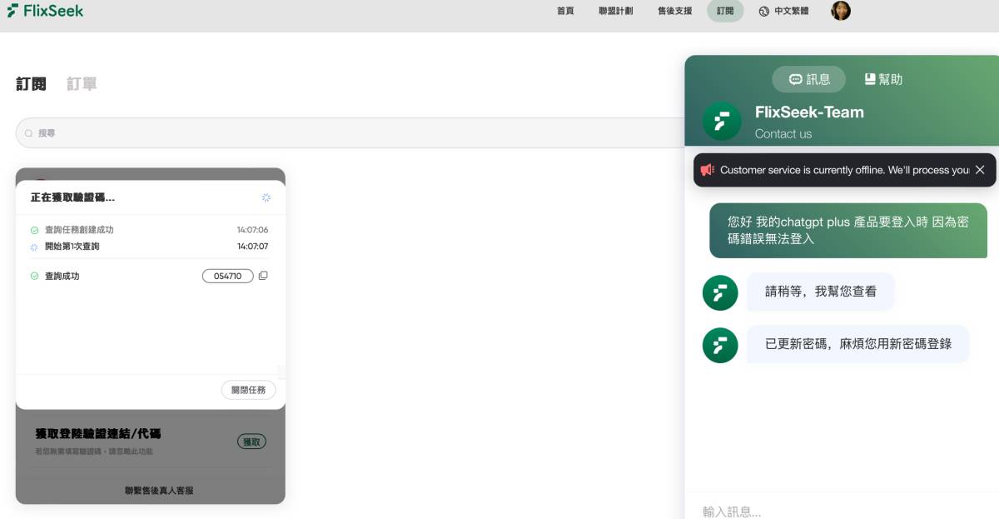
Task: Click the 請稍等，我幫您查看 reply bubble
Action: tap(821, 292)
